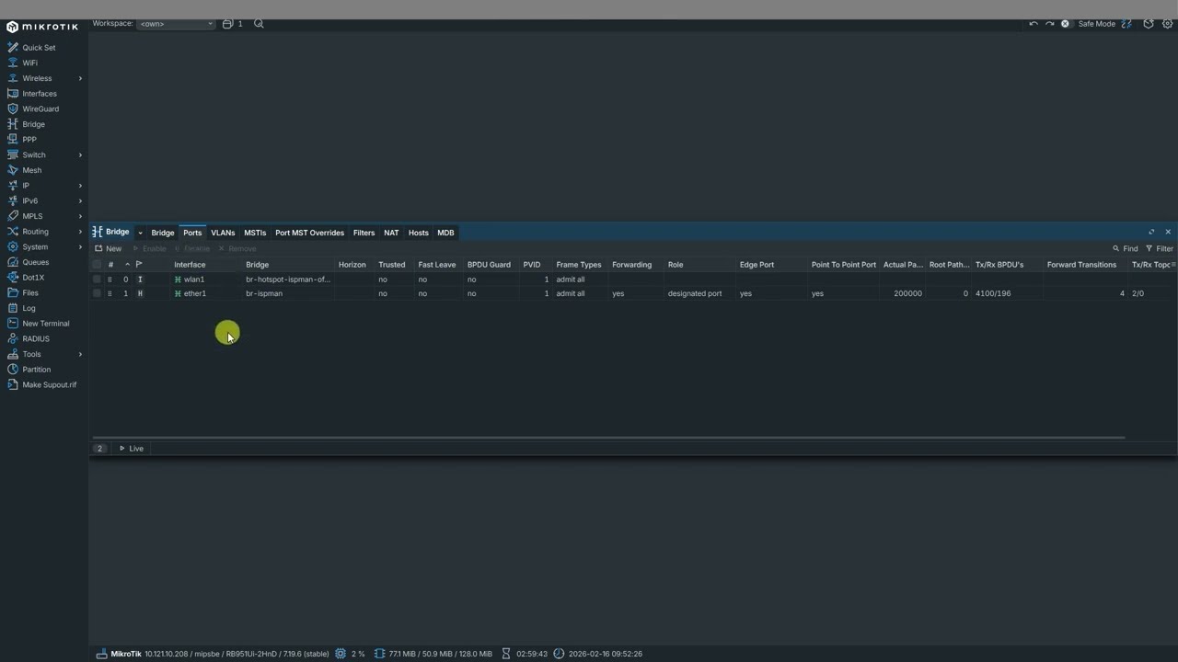Switch to the Bridge tab
Image resolution: width=1178 pixels, height=662 pixels.
coord(163,233)
